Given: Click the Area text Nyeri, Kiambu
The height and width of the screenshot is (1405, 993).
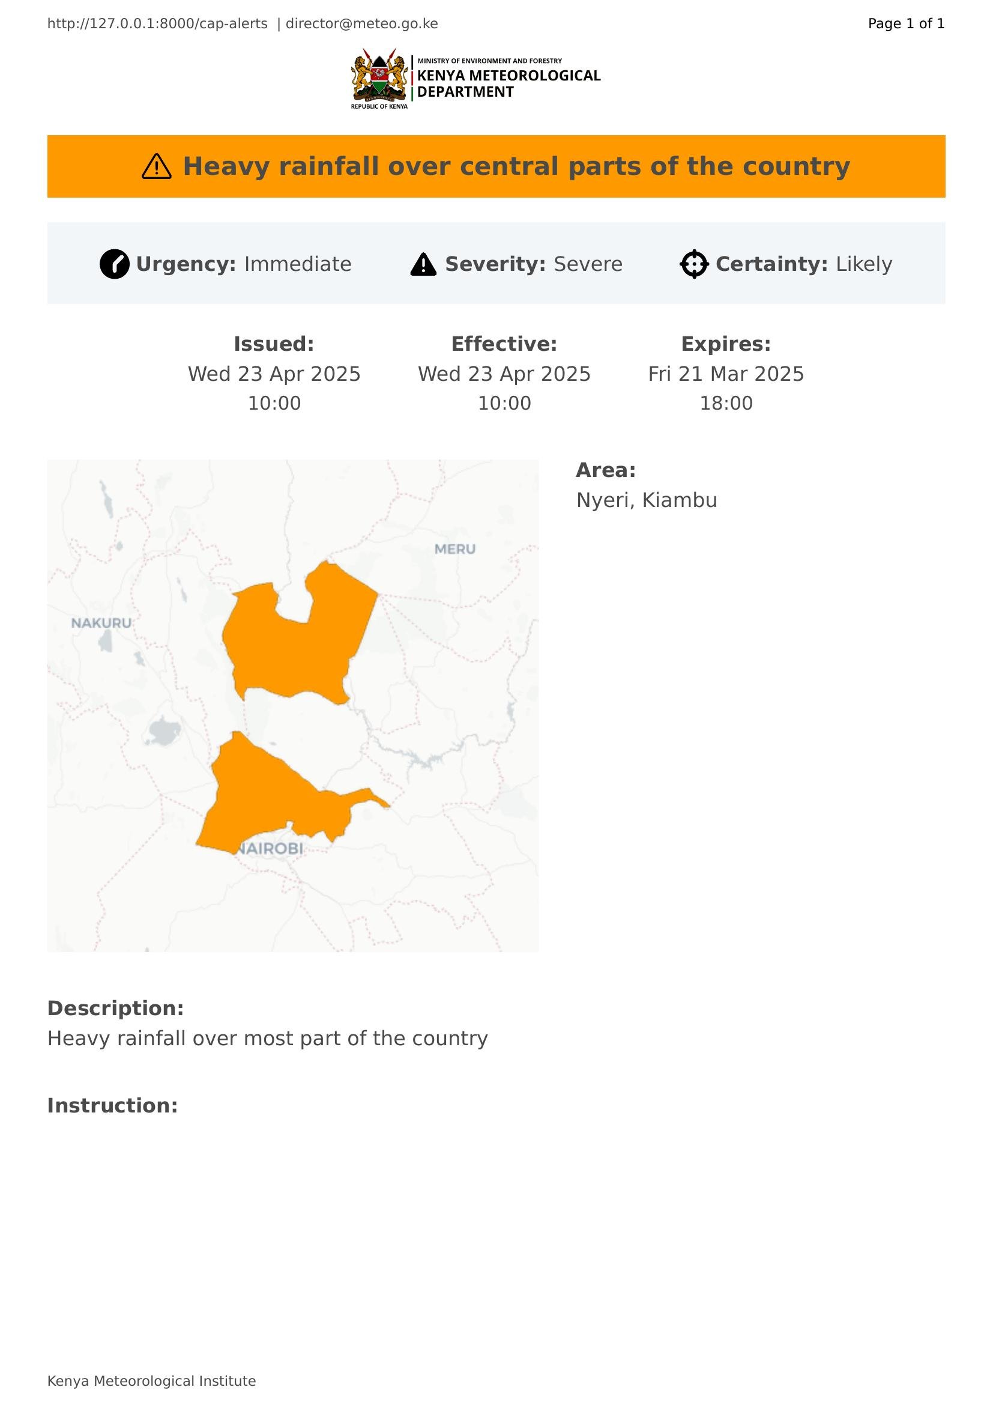Looking at the screenshot, I should click(x=647, y=500).
